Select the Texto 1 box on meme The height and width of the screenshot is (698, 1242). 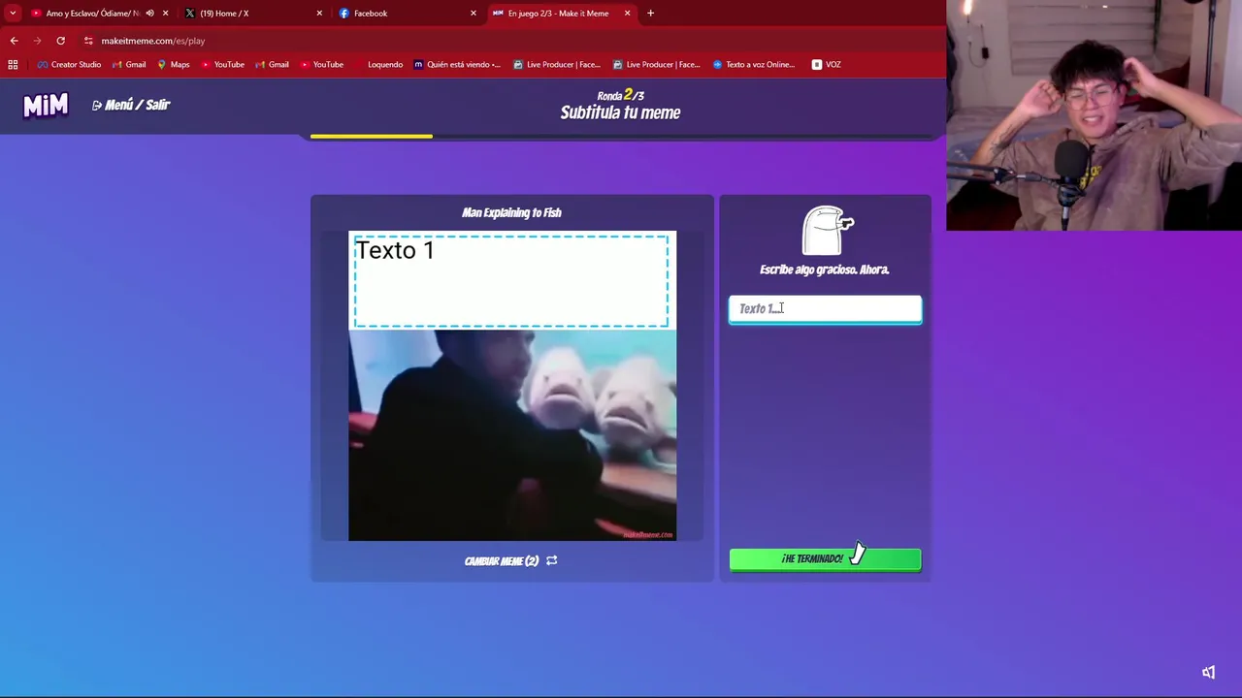point(511,281)
